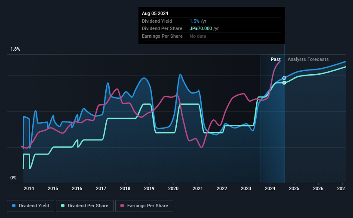Image resolution: width=353 pixels, height=218 pixels.
Task: Select the 2020 year label on the axis
Action: [x=173, y=188]
